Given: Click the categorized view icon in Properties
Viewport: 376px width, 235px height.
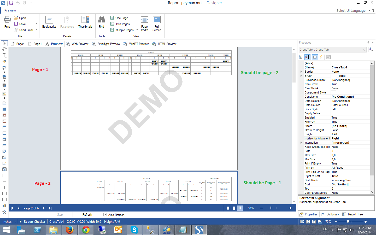Looking at the screenshot, I should 301,57.
